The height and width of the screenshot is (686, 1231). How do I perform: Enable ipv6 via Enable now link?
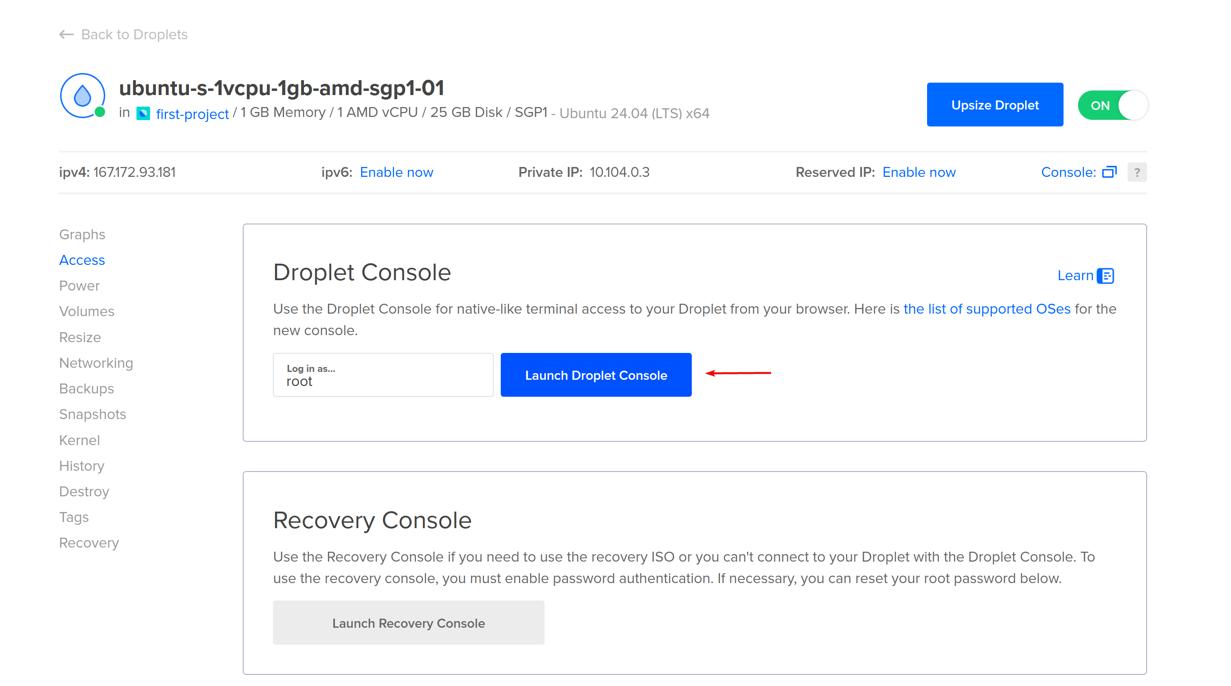(x=396, y=172)
